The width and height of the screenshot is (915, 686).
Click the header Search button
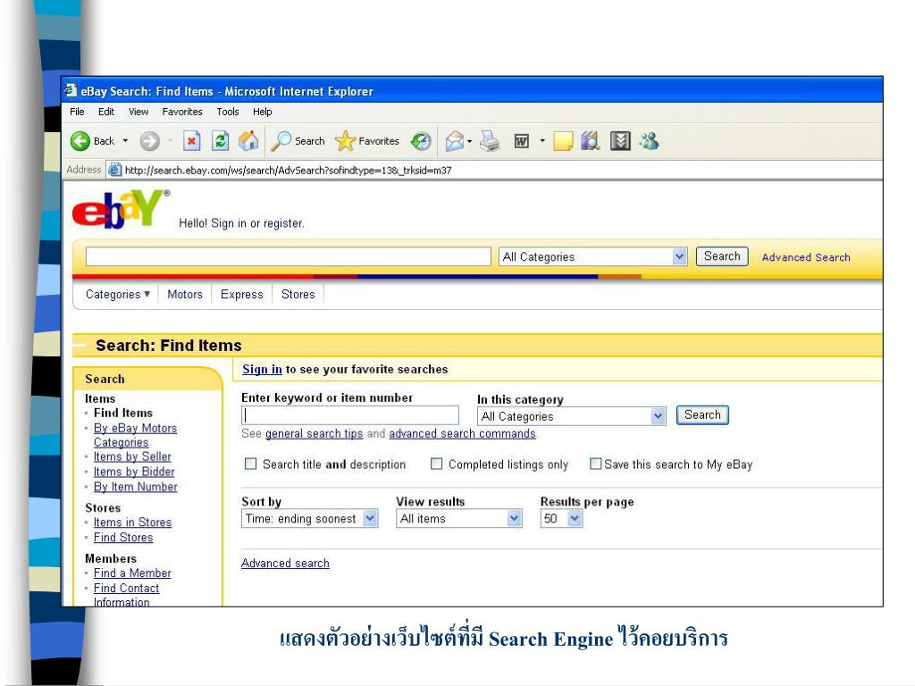pos(722,256)
